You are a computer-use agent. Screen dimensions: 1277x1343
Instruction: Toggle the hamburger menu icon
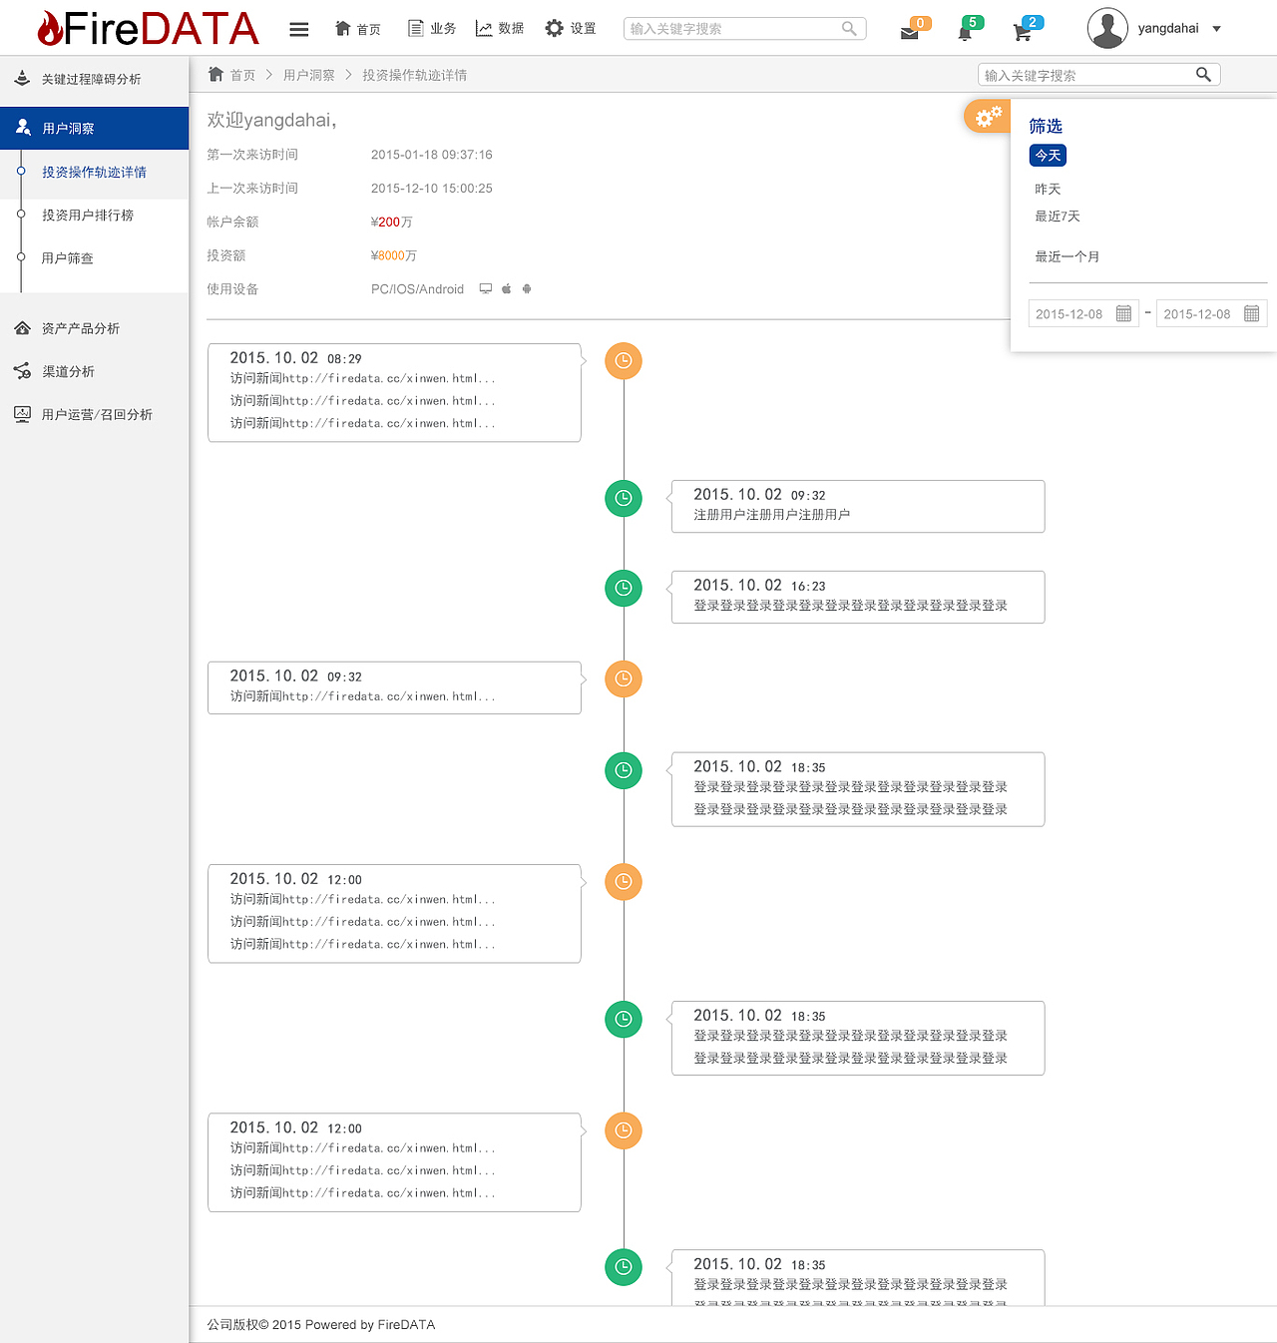tap(298, 29)
